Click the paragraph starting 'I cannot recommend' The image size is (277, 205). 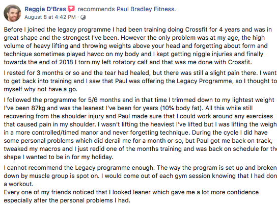(x=140, y=176)
